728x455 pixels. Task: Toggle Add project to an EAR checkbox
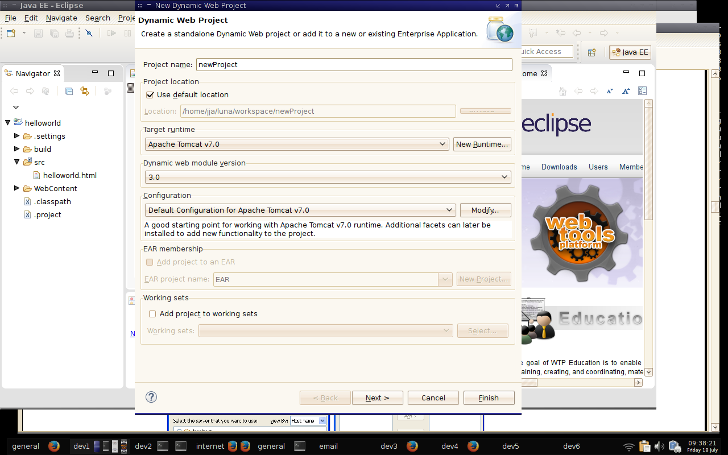(150, 262)
